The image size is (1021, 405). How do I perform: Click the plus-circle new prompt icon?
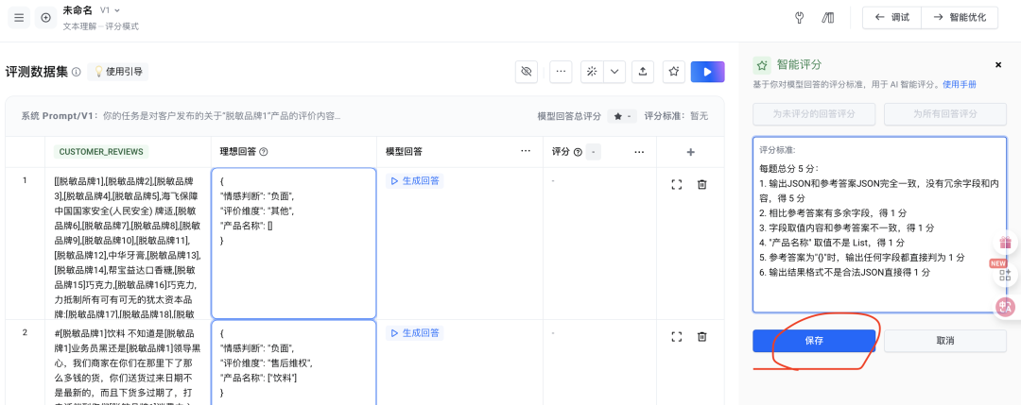pos(45,18)
